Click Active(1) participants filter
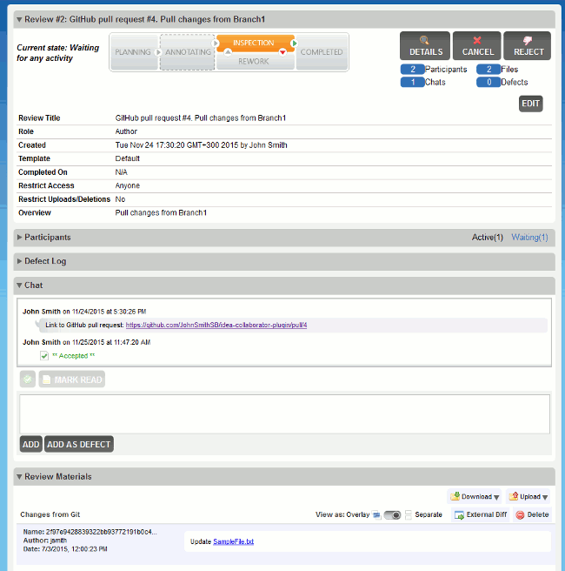 click(x=487, y=238)
